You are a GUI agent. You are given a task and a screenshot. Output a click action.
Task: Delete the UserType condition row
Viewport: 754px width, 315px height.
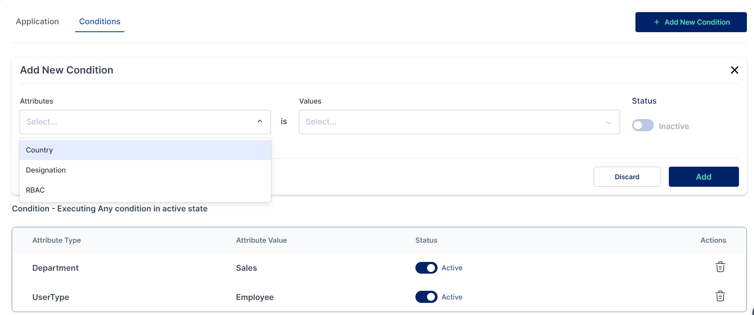(x=720, y=296)
